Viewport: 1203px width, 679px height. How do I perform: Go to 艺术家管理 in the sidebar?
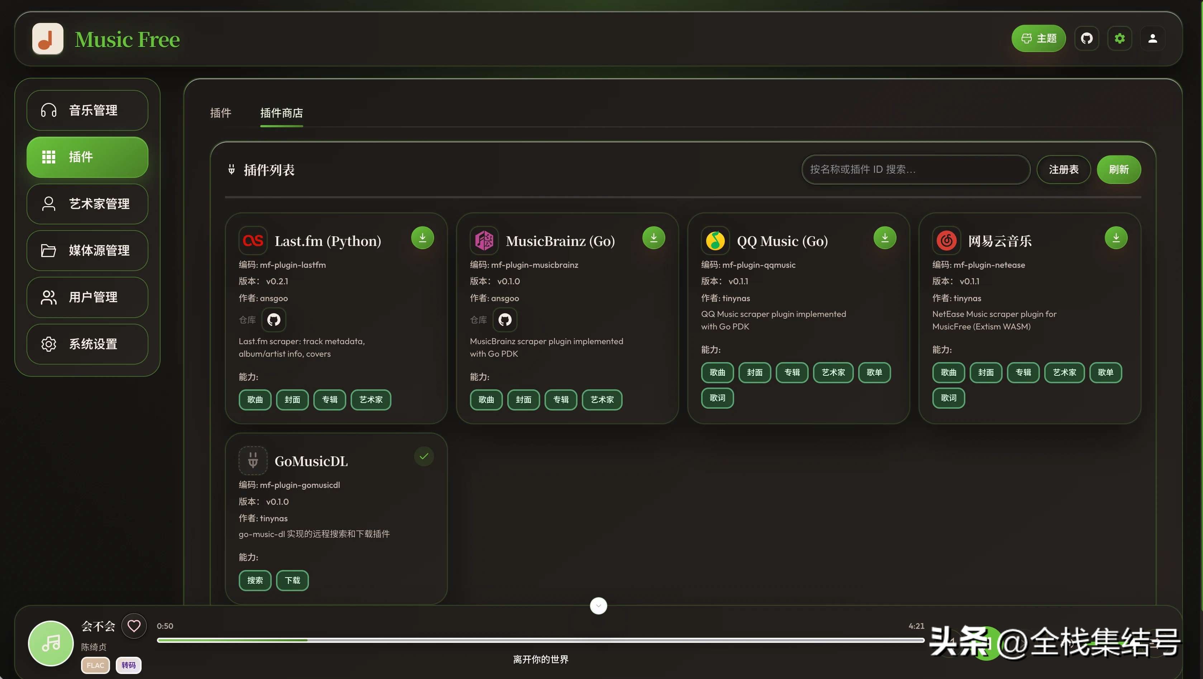point(87,204)
